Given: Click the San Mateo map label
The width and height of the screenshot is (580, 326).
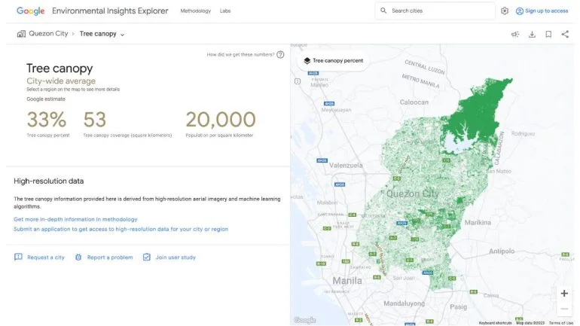Looking at the screenshot, I should [x=498, y=171].
